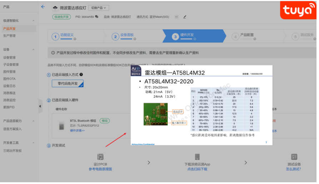Image resolution: width=319 pixels, height=184 pixels.
Task: Click the BT3L module thumbnail image
Action: tap(62, 126)
